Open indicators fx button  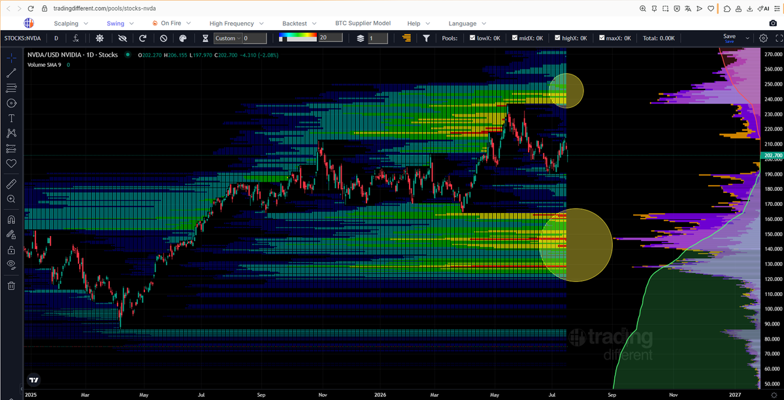coord(77,39)
